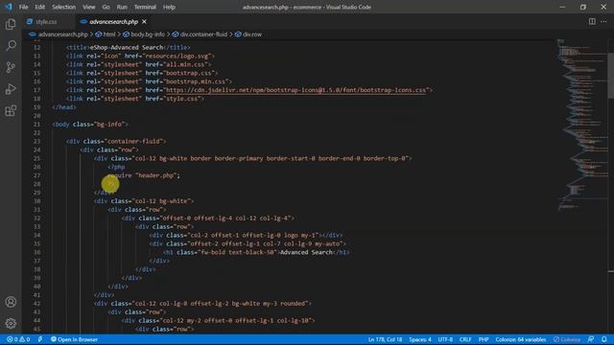Image resolution: width=614 pixels, height=345 pixels.
Task: Open the View menu
Action: click(x=89, y=7)
